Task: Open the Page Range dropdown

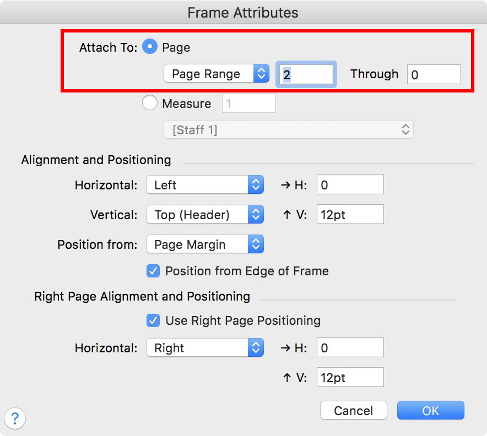Action: pyautogui.click(x=216, y=74)
